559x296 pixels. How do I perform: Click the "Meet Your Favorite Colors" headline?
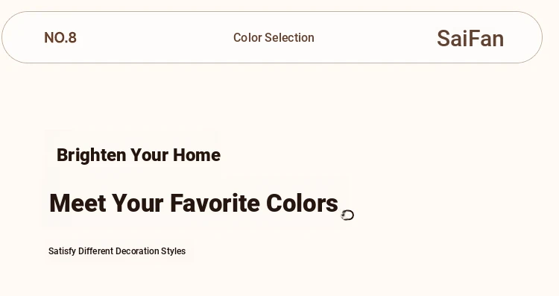194,204
